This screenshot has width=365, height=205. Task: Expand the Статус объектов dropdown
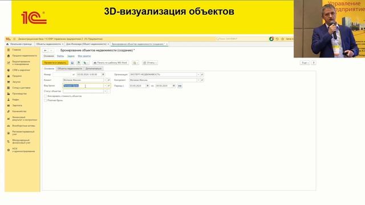[x=105, y=91]
